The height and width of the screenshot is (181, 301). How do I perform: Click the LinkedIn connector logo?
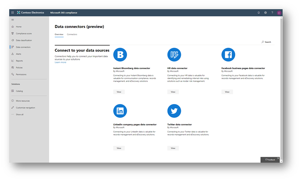[120, 111]
